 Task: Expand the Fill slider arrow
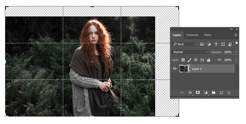click(x=236, y=60)
